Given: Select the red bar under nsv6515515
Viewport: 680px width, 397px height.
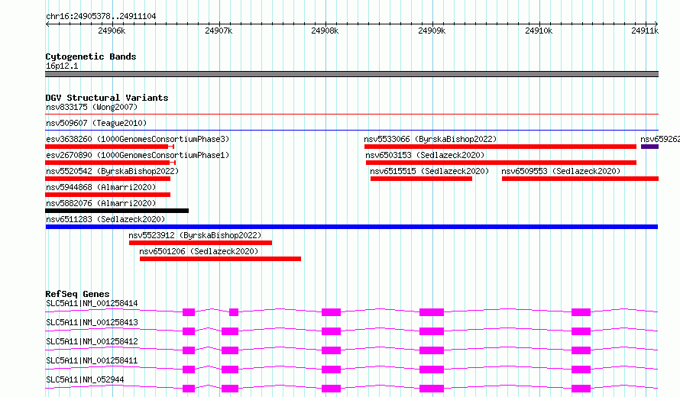Looking at the screenshot, I should point(421,179).
